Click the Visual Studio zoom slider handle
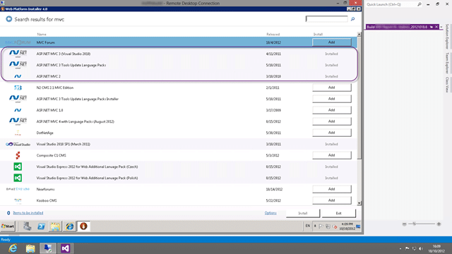The width and height of the screenshot is (452, 254). (x=415, y=224)
